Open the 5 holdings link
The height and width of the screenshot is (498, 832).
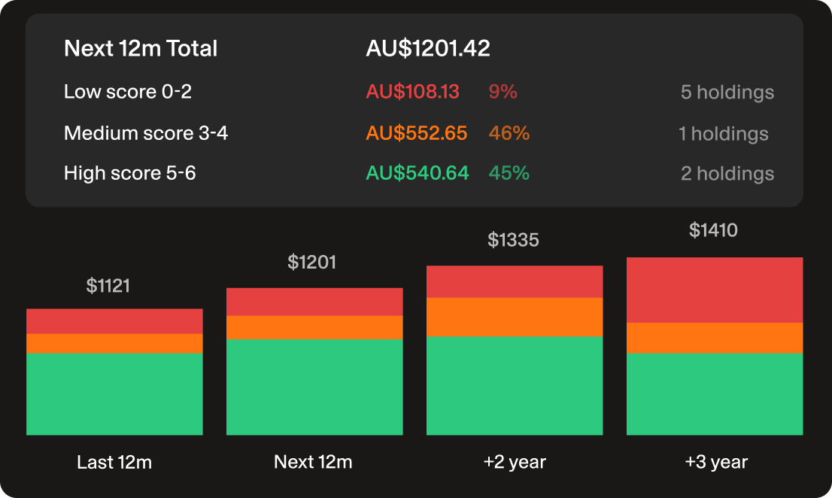tap(727, 93)
